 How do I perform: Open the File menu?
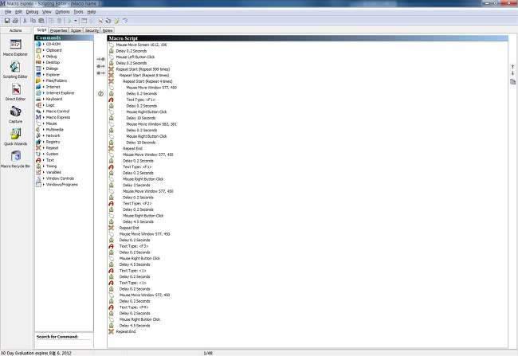[8, 12]
